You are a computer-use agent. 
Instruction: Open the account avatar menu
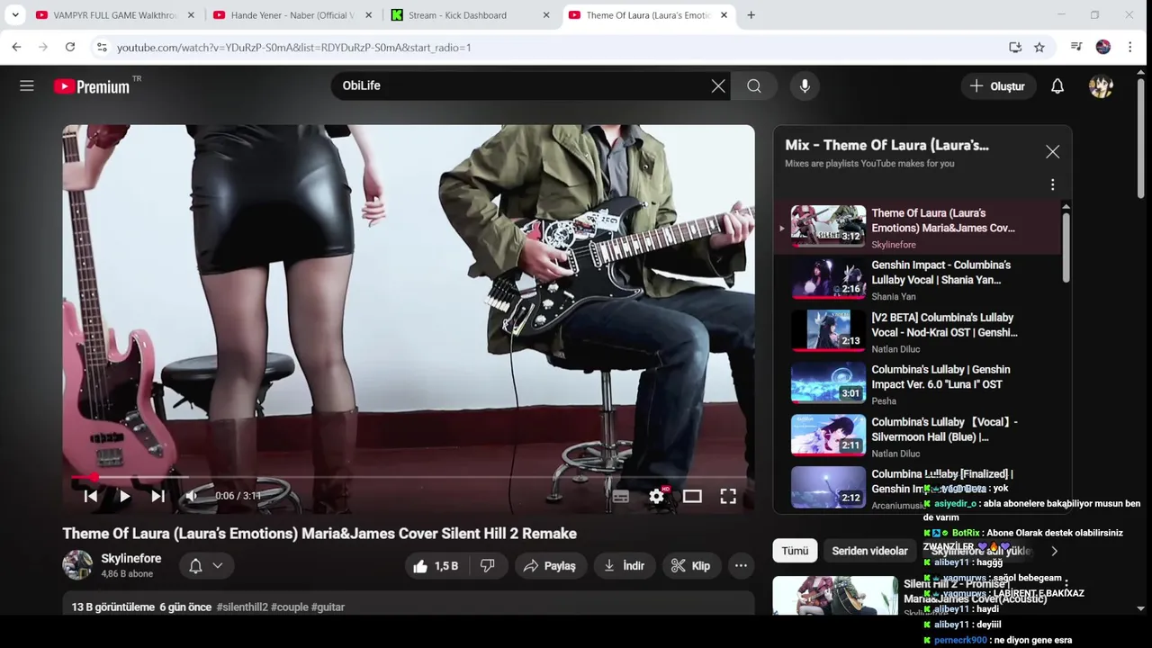(x=1101, y=86)
